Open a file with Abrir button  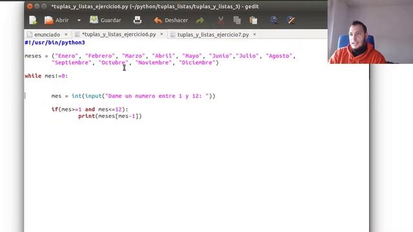(x=56, y=20)
